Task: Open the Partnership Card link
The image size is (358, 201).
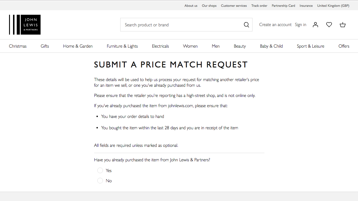Action: pyautogui.click(x=283, y=6)
